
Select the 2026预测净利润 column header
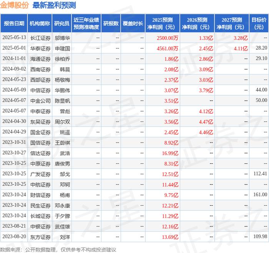click(x=197, y=23)
